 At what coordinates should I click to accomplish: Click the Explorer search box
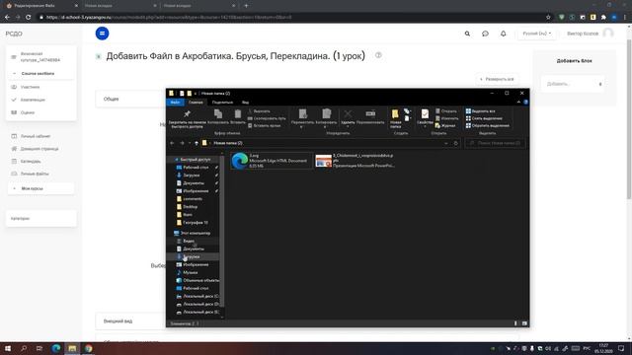pos(495,143)
